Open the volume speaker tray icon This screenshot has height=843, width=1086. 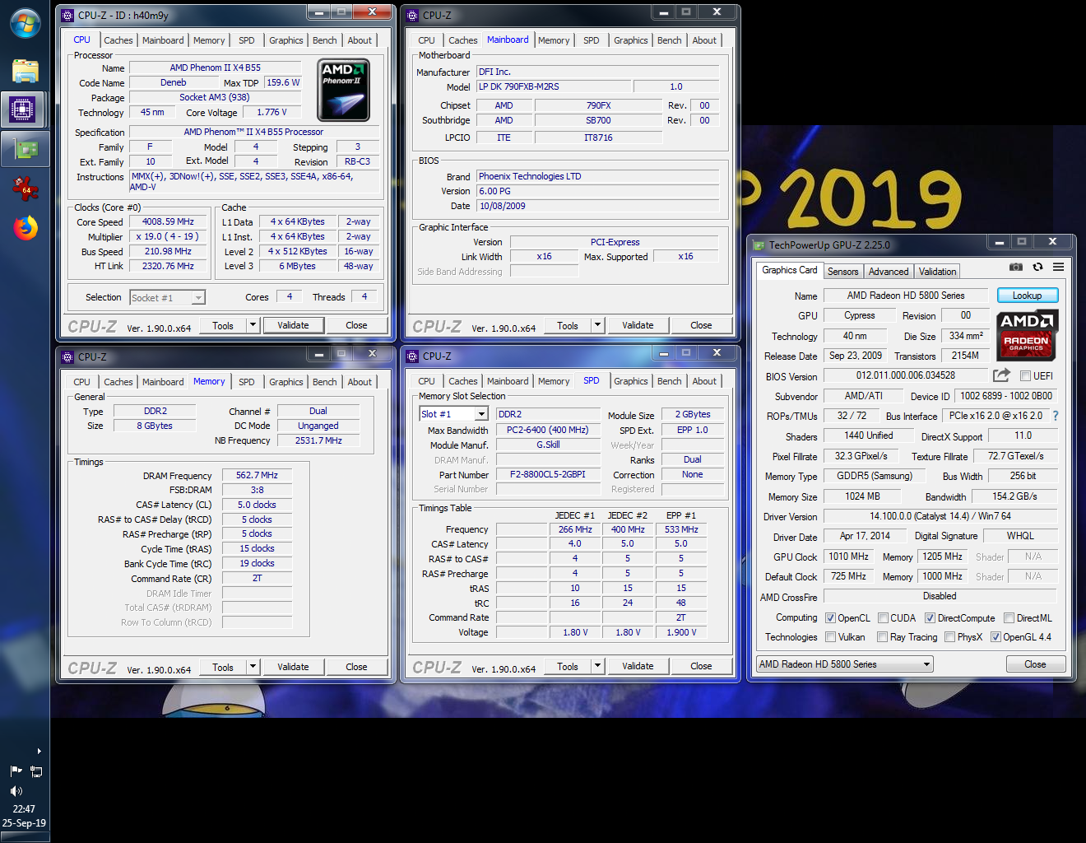pos(16,791)
